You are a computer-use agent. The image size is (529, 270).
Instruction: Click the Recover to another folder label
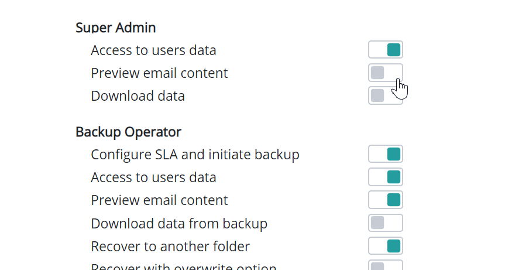point(170,246)
